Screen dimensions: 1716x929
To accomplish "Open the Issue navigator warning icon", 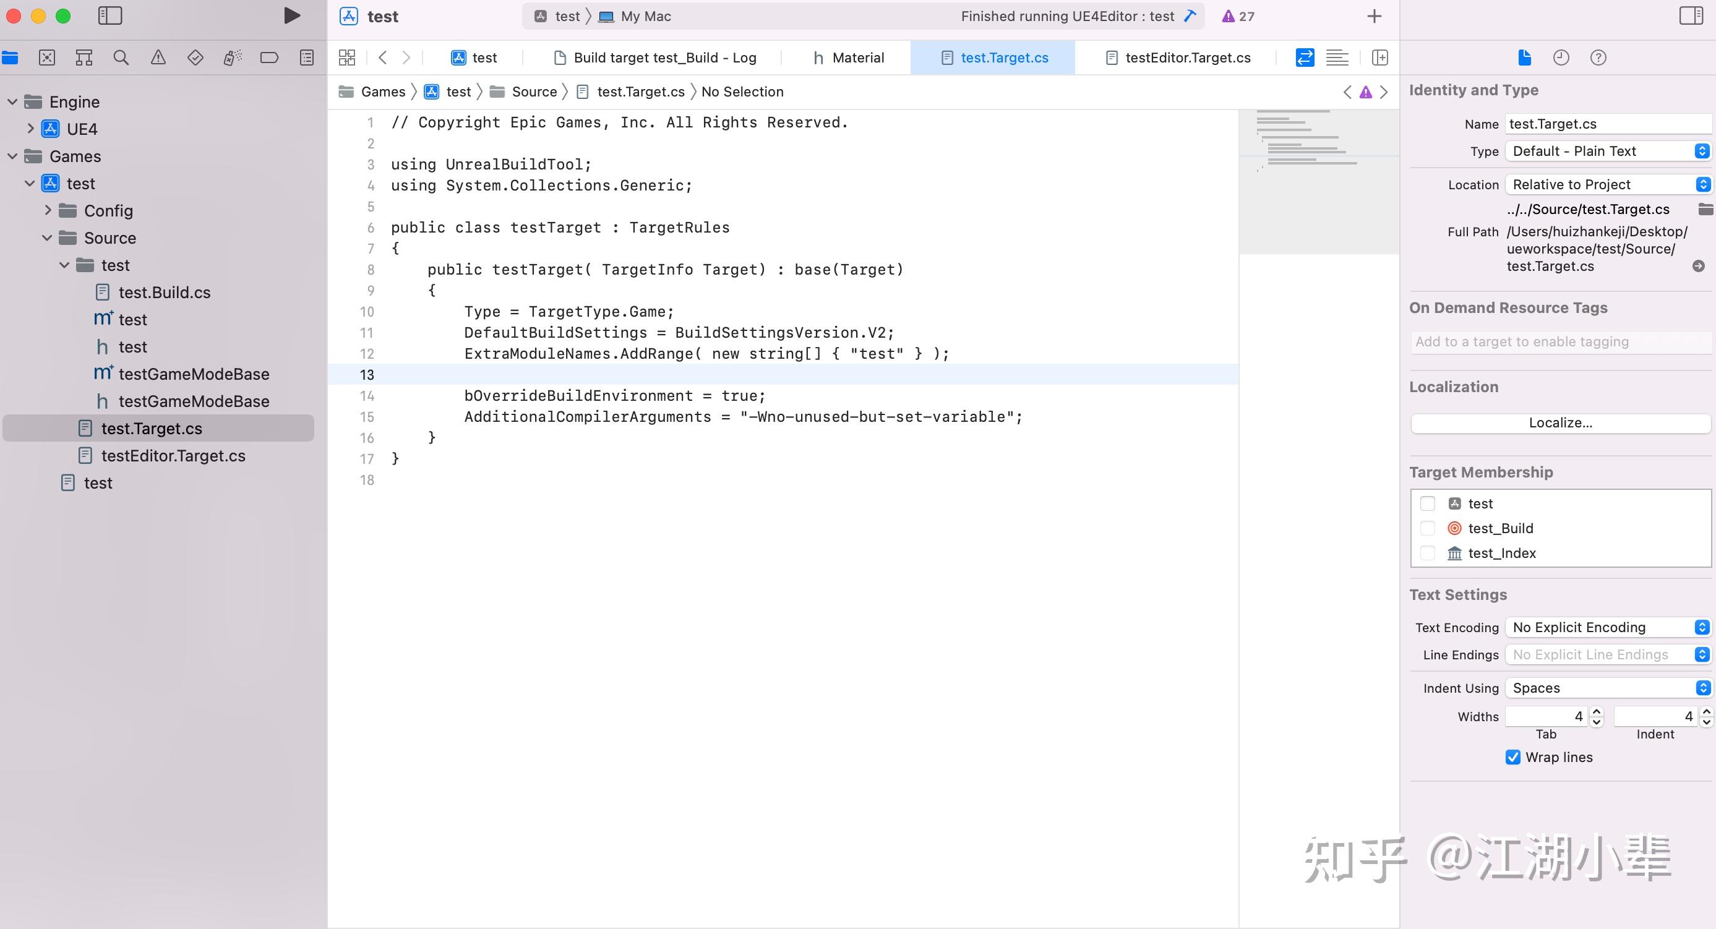I will [158, 58].
